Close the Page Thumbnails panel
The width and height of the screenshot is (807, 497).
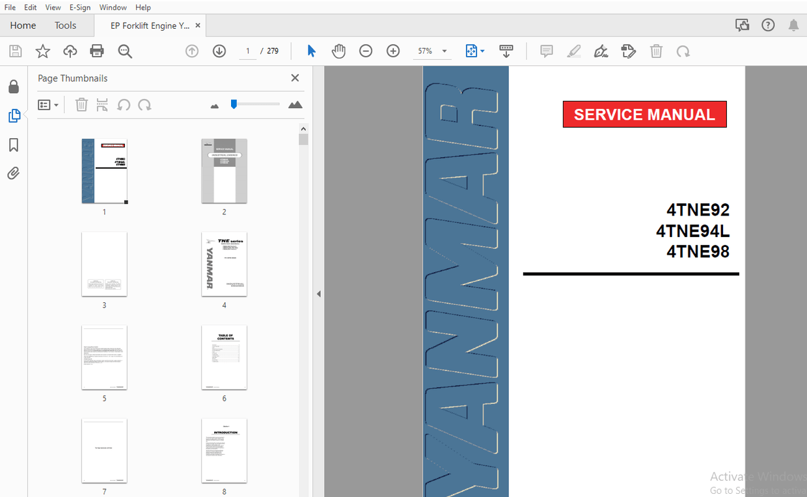click(x=295, y=78)
